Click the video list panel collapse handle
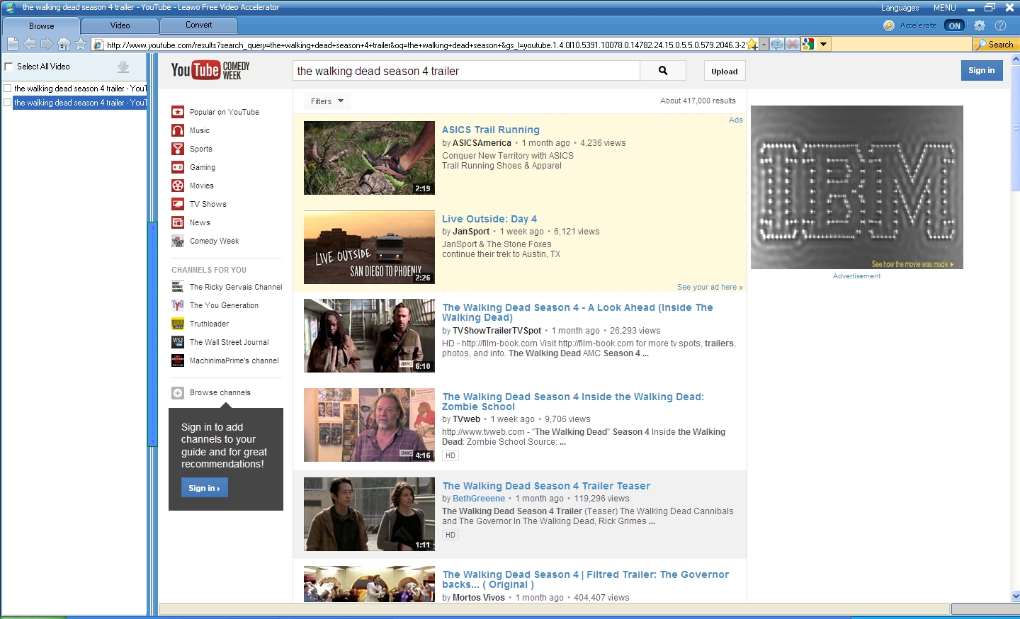1020x619 pixels. (152, 334)
